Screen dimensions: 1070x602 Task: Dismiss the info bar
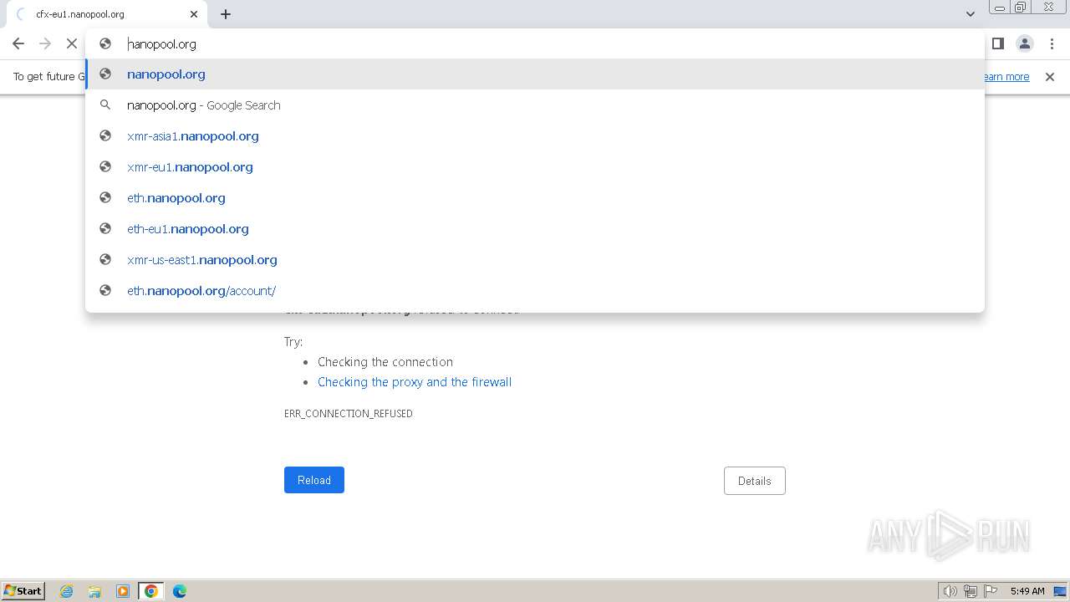click(x=1050, y=77)
